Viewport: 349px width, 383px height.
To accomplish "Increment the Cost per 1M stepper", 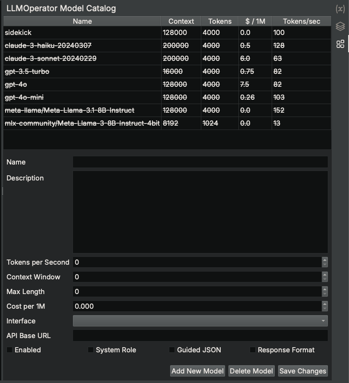I will (x=325, y=304).
